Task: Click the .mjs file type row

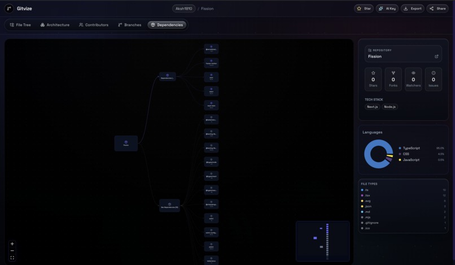Action: [x=404, y=218]
